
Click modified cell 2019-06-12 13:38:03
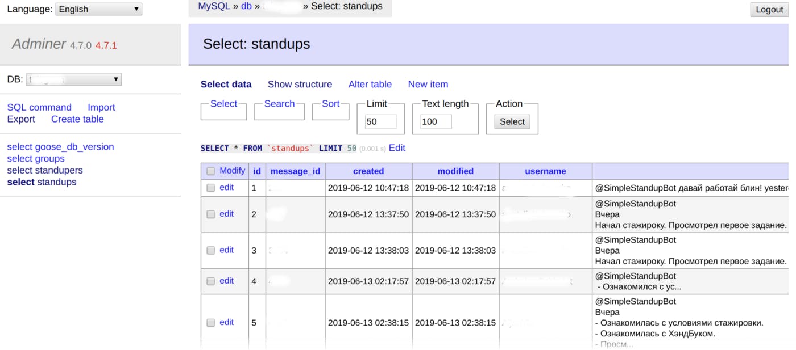455,250
